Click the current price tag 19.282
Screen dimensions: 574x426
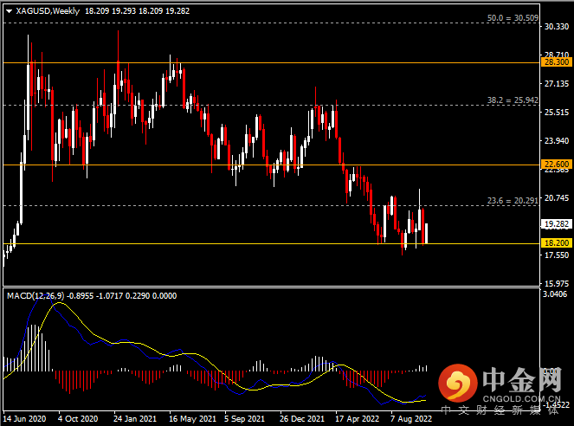pos(557,224)
